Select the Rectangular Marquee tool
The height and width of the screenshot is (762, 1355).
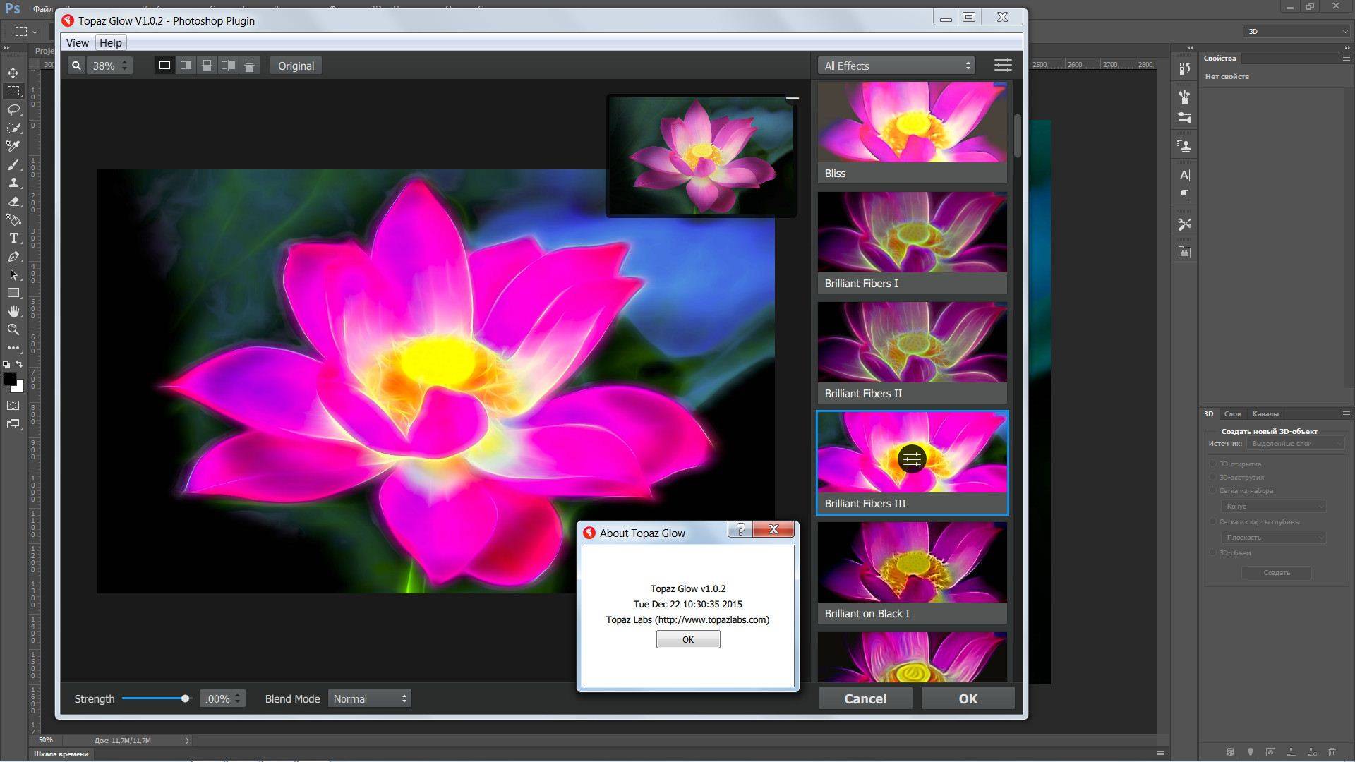(x=13, y=91)
